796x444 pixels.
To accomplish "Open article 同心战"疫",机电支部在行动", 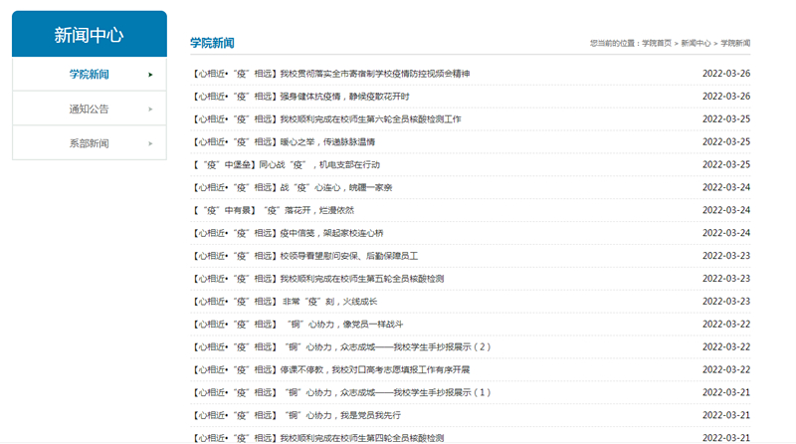I will [286, 165].
